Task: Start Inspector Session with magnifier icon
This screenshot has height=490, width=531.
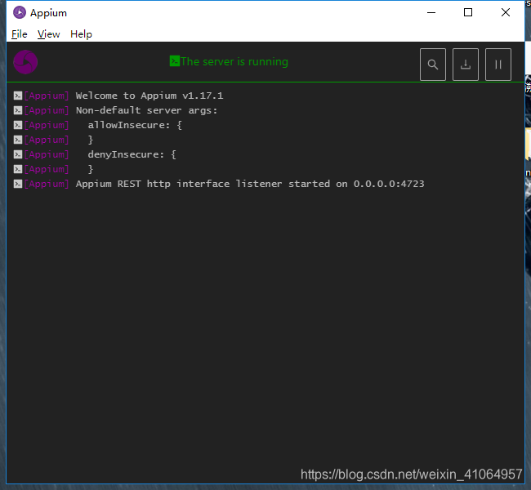Action: (432, 65)
